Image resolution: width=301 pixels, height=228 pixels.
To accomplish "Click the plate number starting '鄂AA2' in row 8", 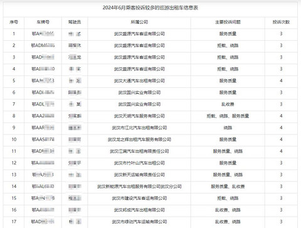I will tap(43, 116).
